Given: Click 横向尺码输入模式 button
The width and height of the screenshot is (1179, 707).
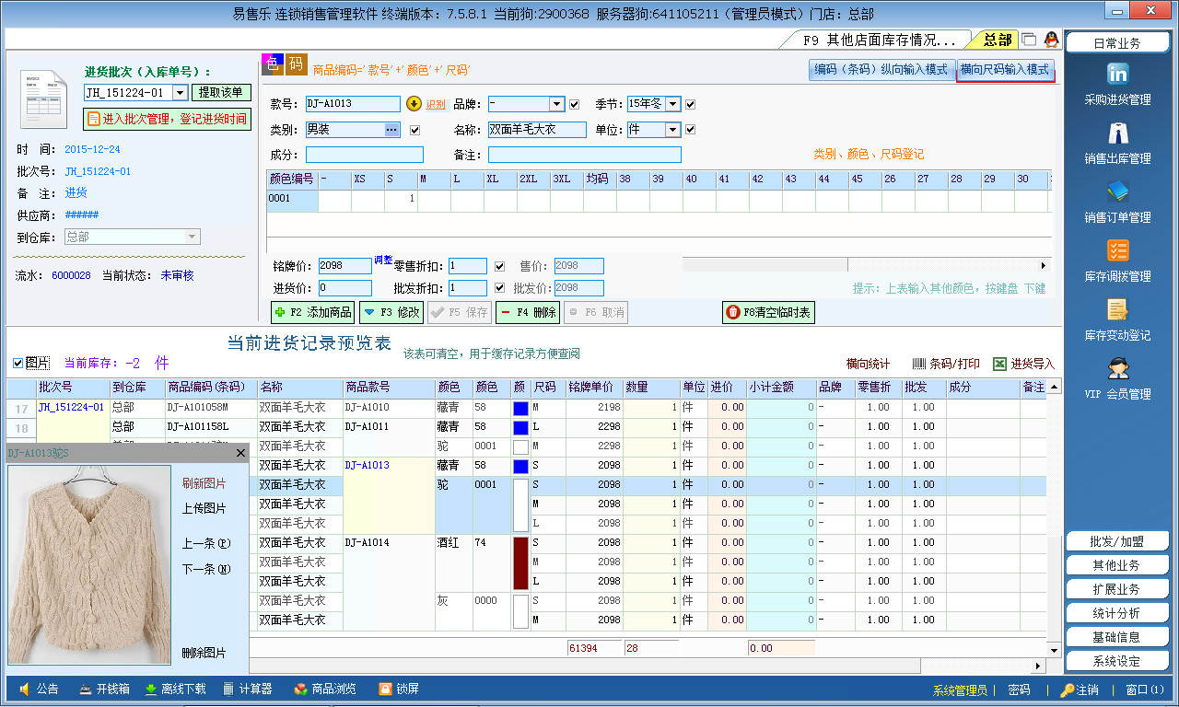Looking at the screenshot, I should 1004,69.
